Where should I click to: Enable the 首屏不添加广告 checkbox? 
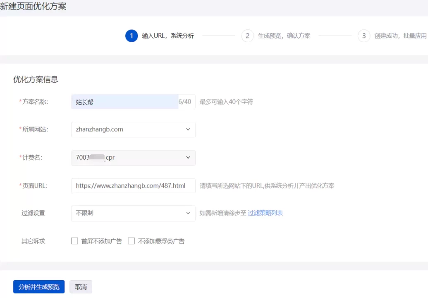click(75, 241)
